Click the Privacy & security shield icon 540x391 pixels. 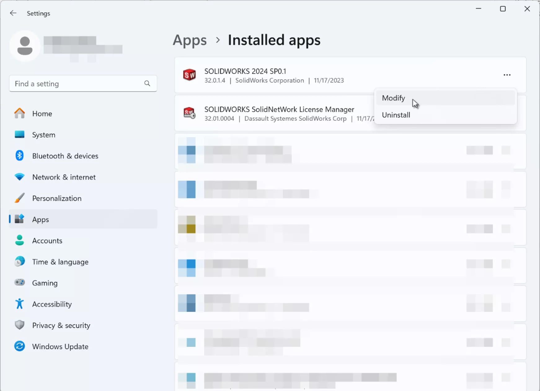[x=20, y=325]
